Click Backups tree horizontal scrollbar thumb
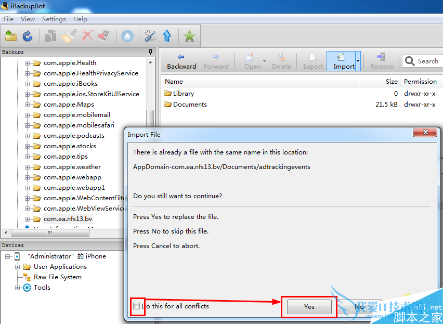The height and width of the screenshot is (324, 443). point(50,233)
